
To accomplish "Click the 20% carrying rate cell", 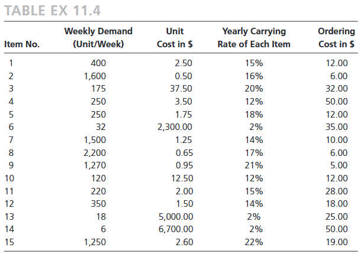I will point(253,88).
